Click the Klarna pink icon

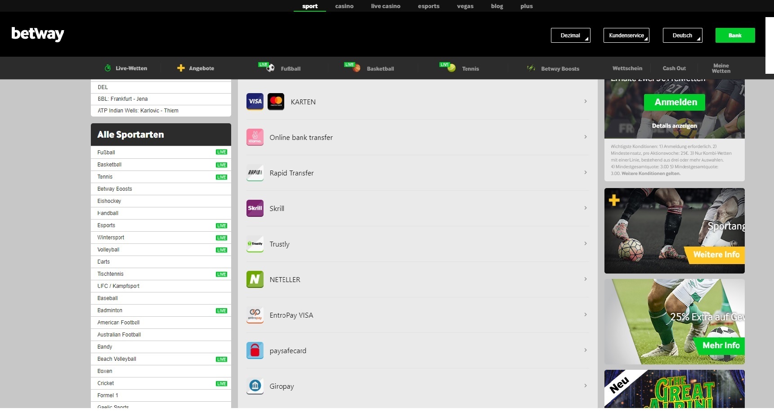point(255,137)
